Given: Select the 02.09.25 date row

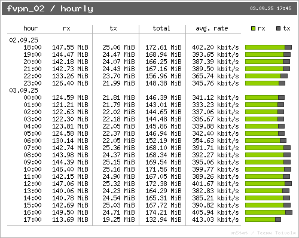Looking at the screenshot, I should point(23,40).
